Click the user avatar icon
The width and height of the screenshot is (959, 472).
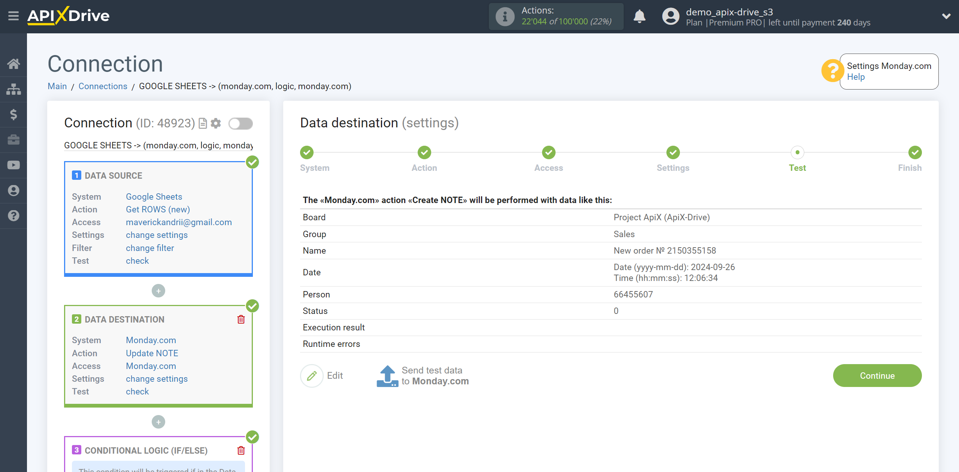(x=671, y=16)
